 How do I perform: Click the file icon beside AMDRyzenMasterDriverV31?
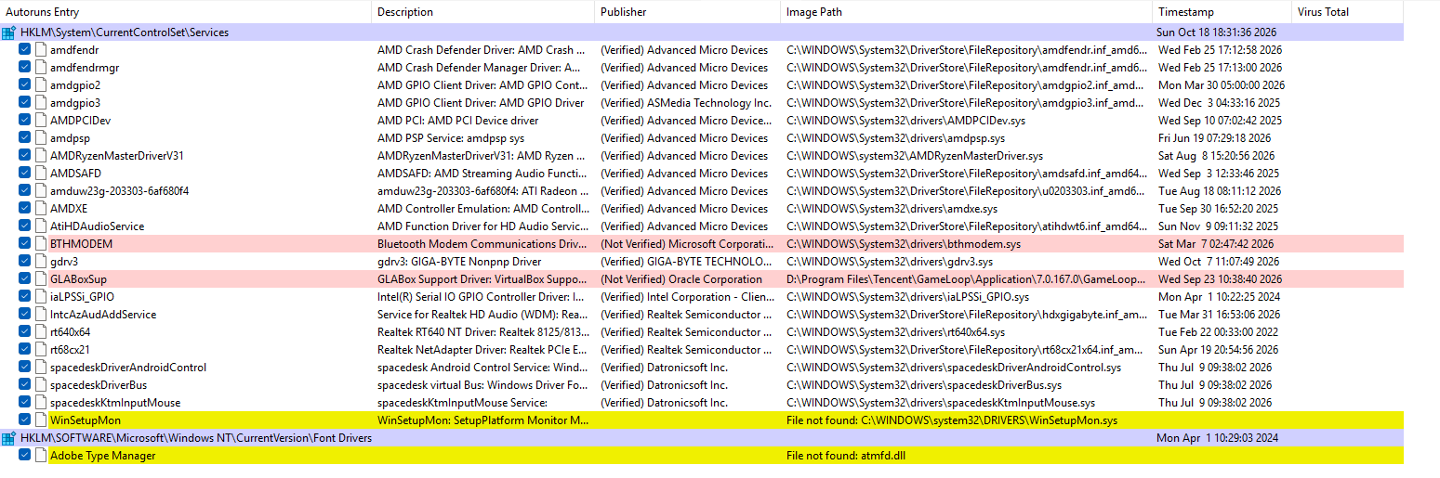41,156
